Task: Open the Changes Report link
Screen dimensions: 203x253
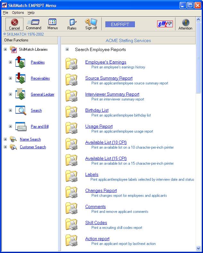Action: pyautogui.click(x=101, y=191)
